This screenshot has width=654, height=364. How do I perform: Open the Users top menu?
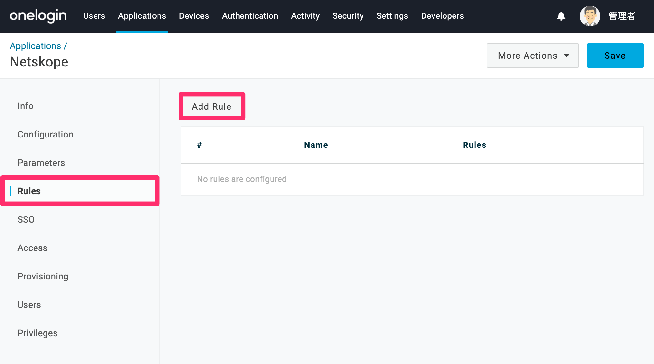[x=94, y=16]
